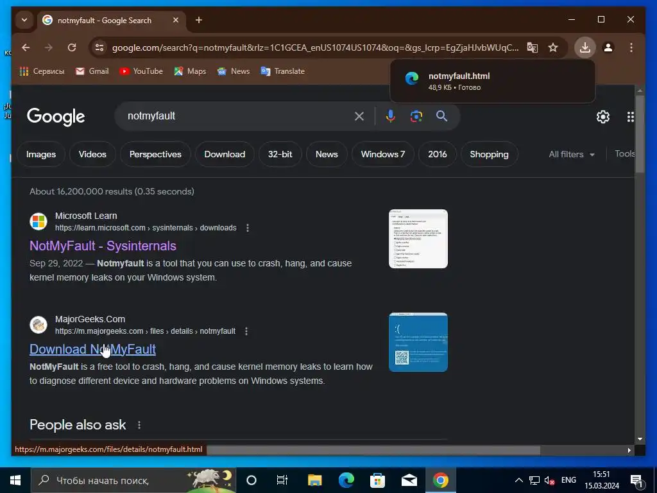Click the translate page icon in address bar
The width and height of the screenshot is (657, 493).
[532, 48]
